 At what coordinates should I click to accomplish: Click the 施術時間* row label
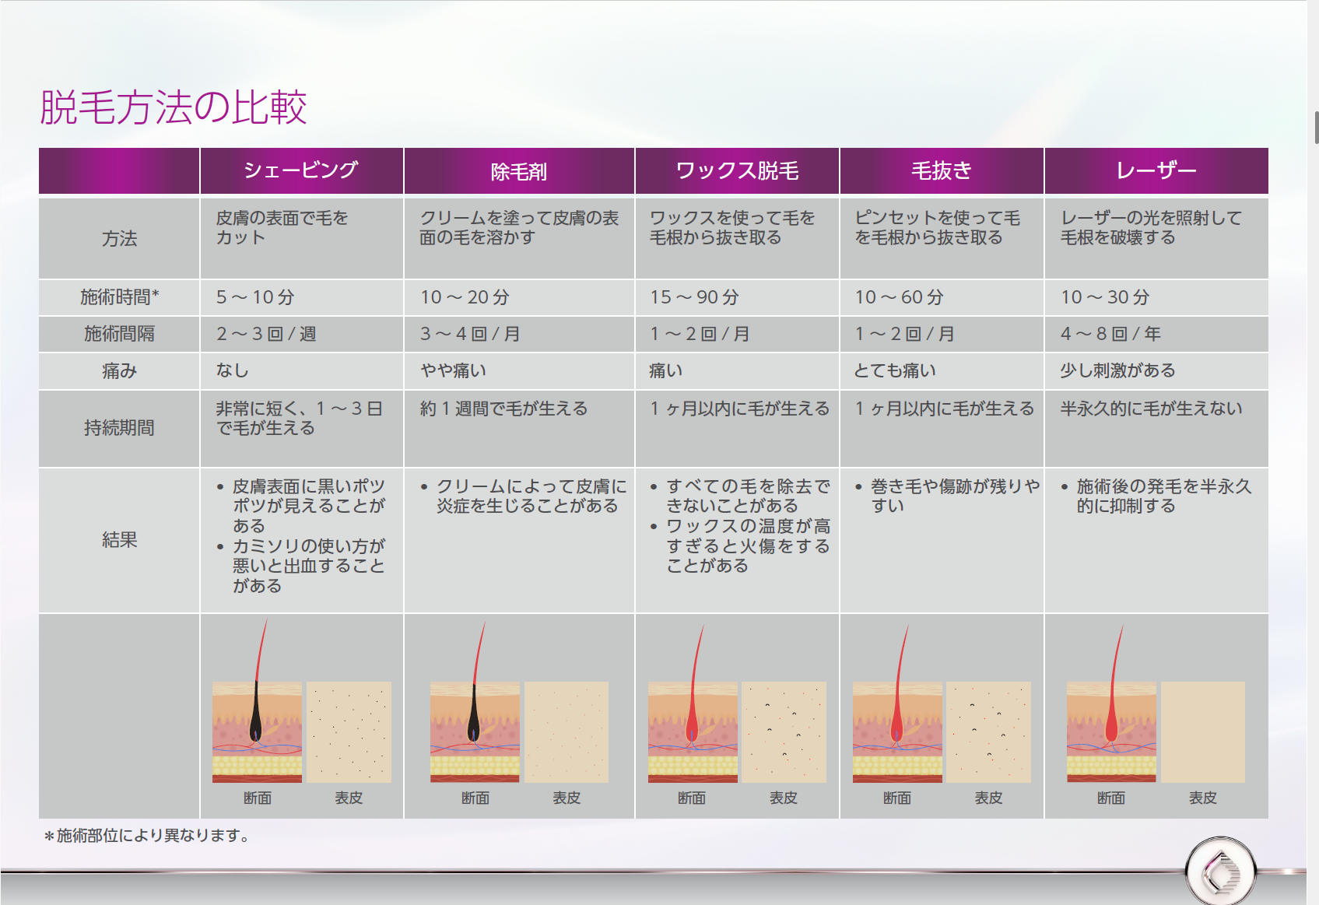(x=119, y=297)
